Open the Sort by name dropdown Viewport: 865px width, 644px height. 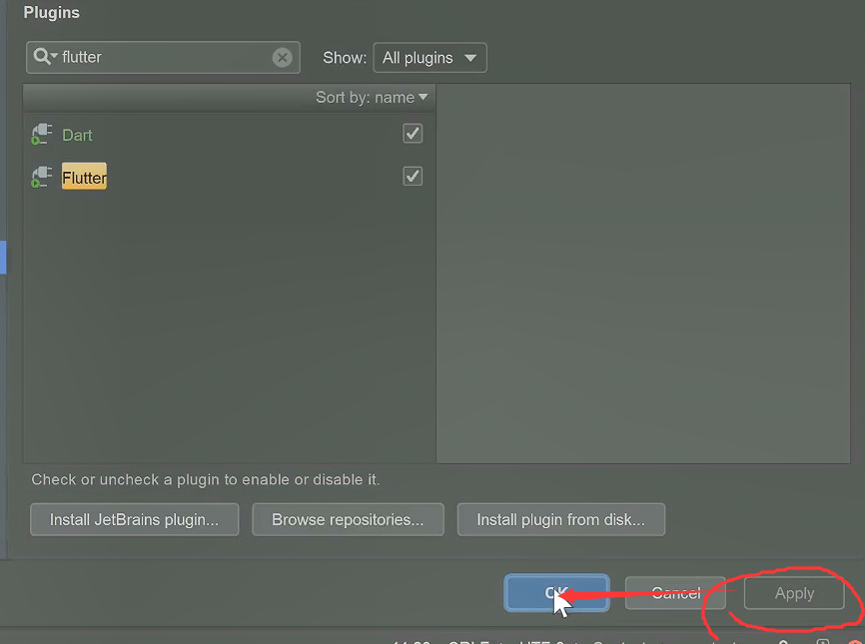coord(372,98)
